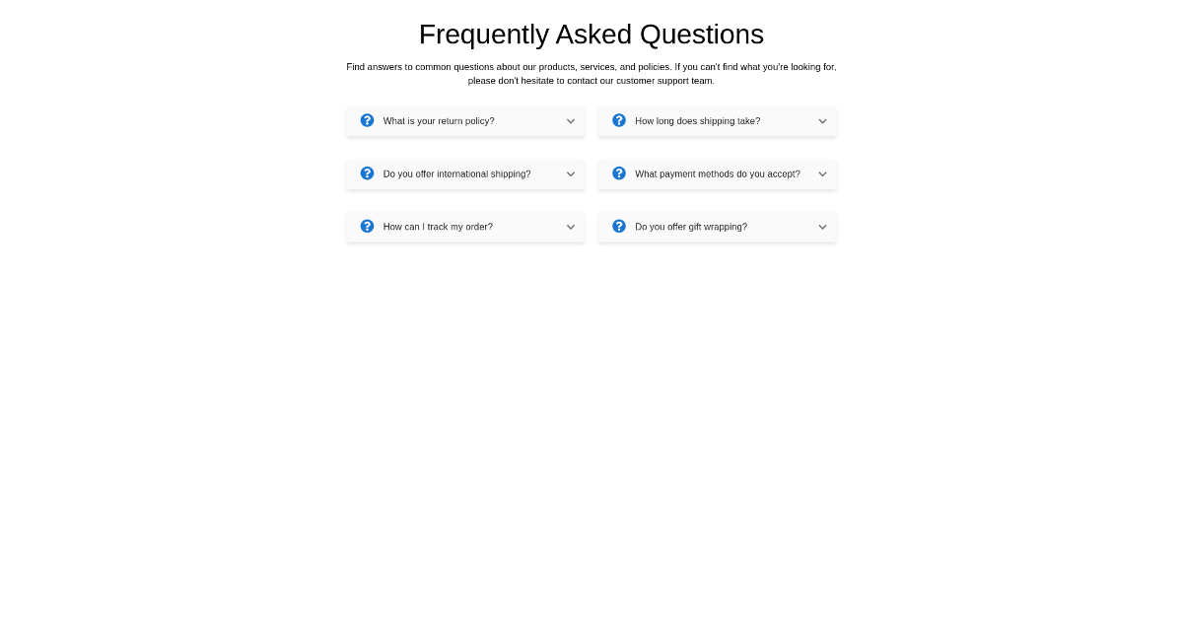
Task: Open the order tracking chevron
Action: point(570,227)
